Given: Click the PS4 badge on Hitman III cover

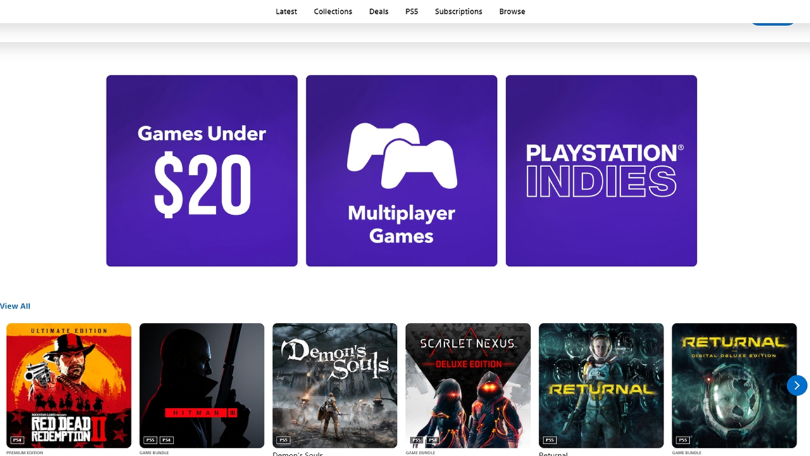Looking at the screenshot, I should coord(165,440).
